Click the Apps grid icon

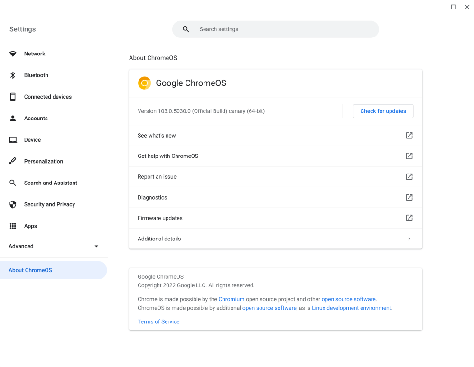point(13,226)
